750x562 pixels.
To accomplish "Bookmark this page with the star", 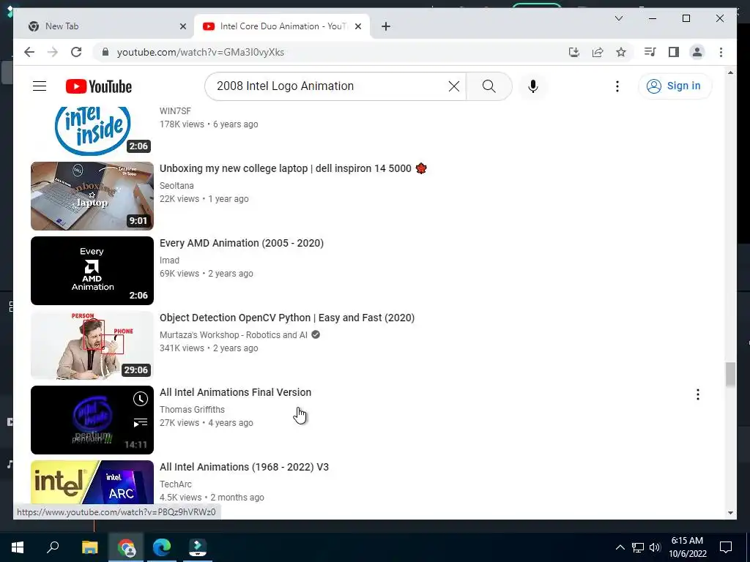I will coord(621,52).
